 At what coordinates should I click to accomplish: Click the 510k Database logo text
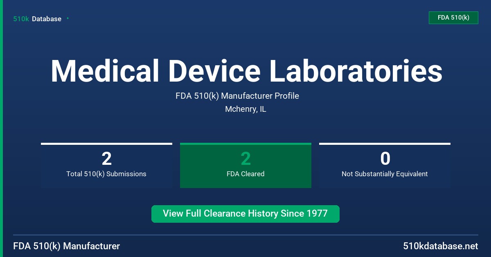tap(37, 19)
